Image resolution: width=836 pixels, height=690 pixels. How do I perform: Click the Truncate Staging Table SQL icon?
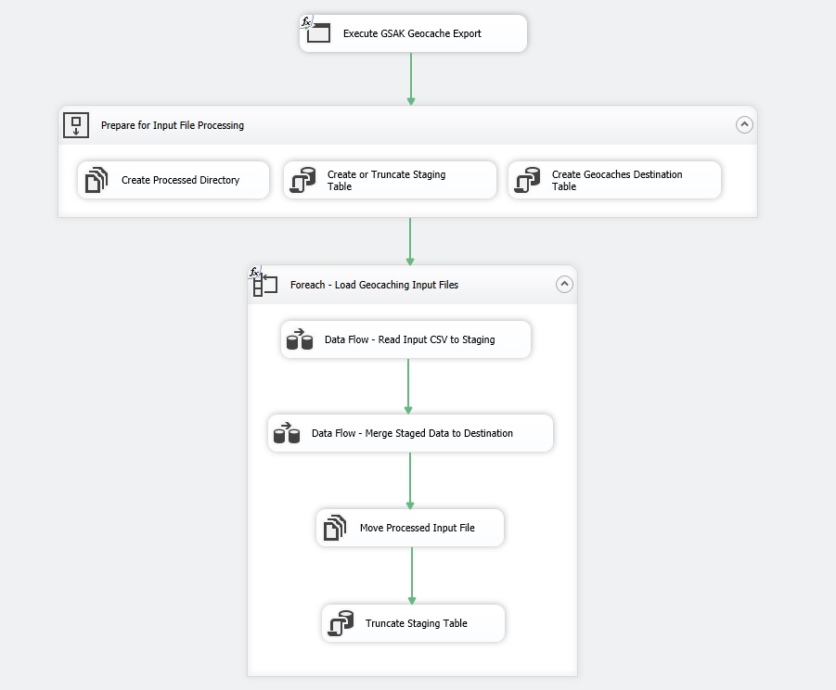click(341, 623)
